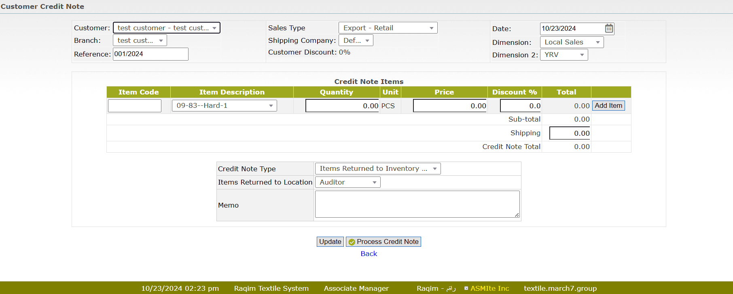
Task: Open the Dimension Local Sales dropdown
Action: tap(571, 42)
